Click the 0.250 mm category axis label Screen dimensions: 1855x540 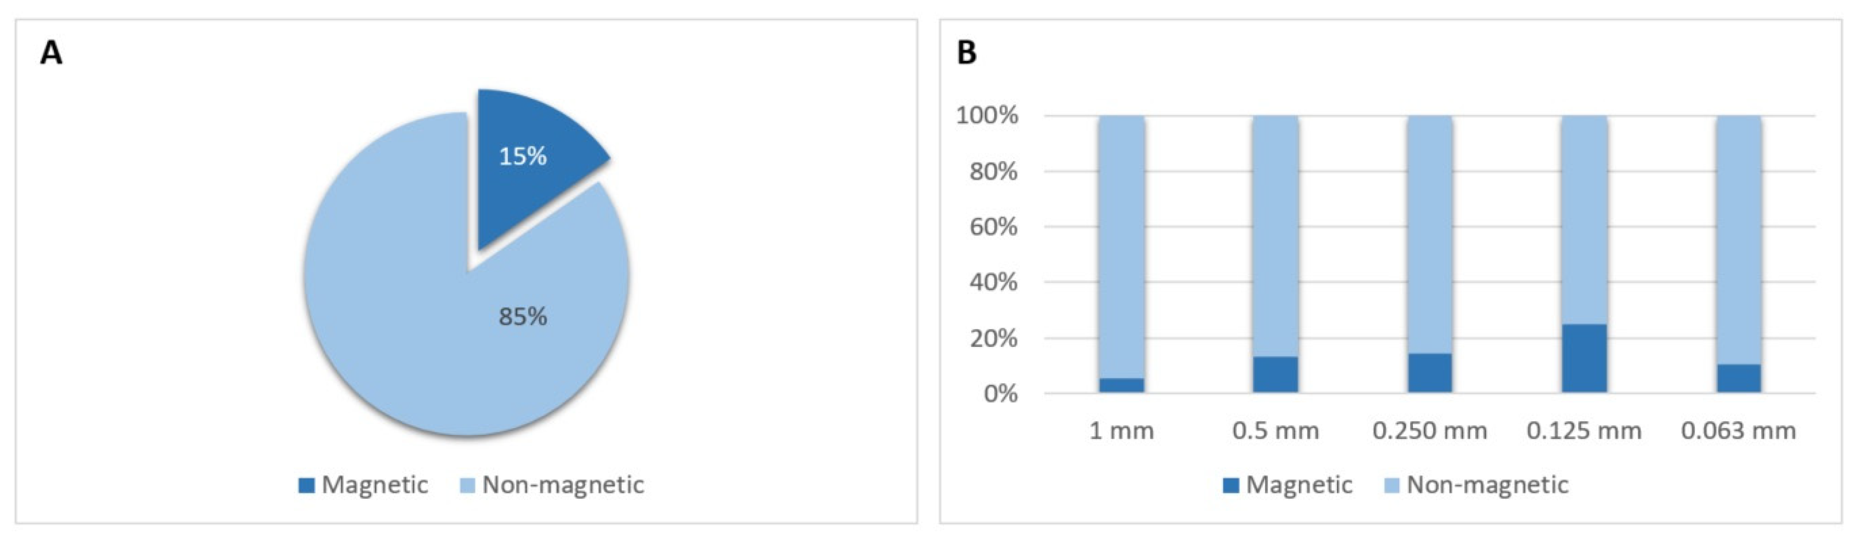[x=1430, y=431]
